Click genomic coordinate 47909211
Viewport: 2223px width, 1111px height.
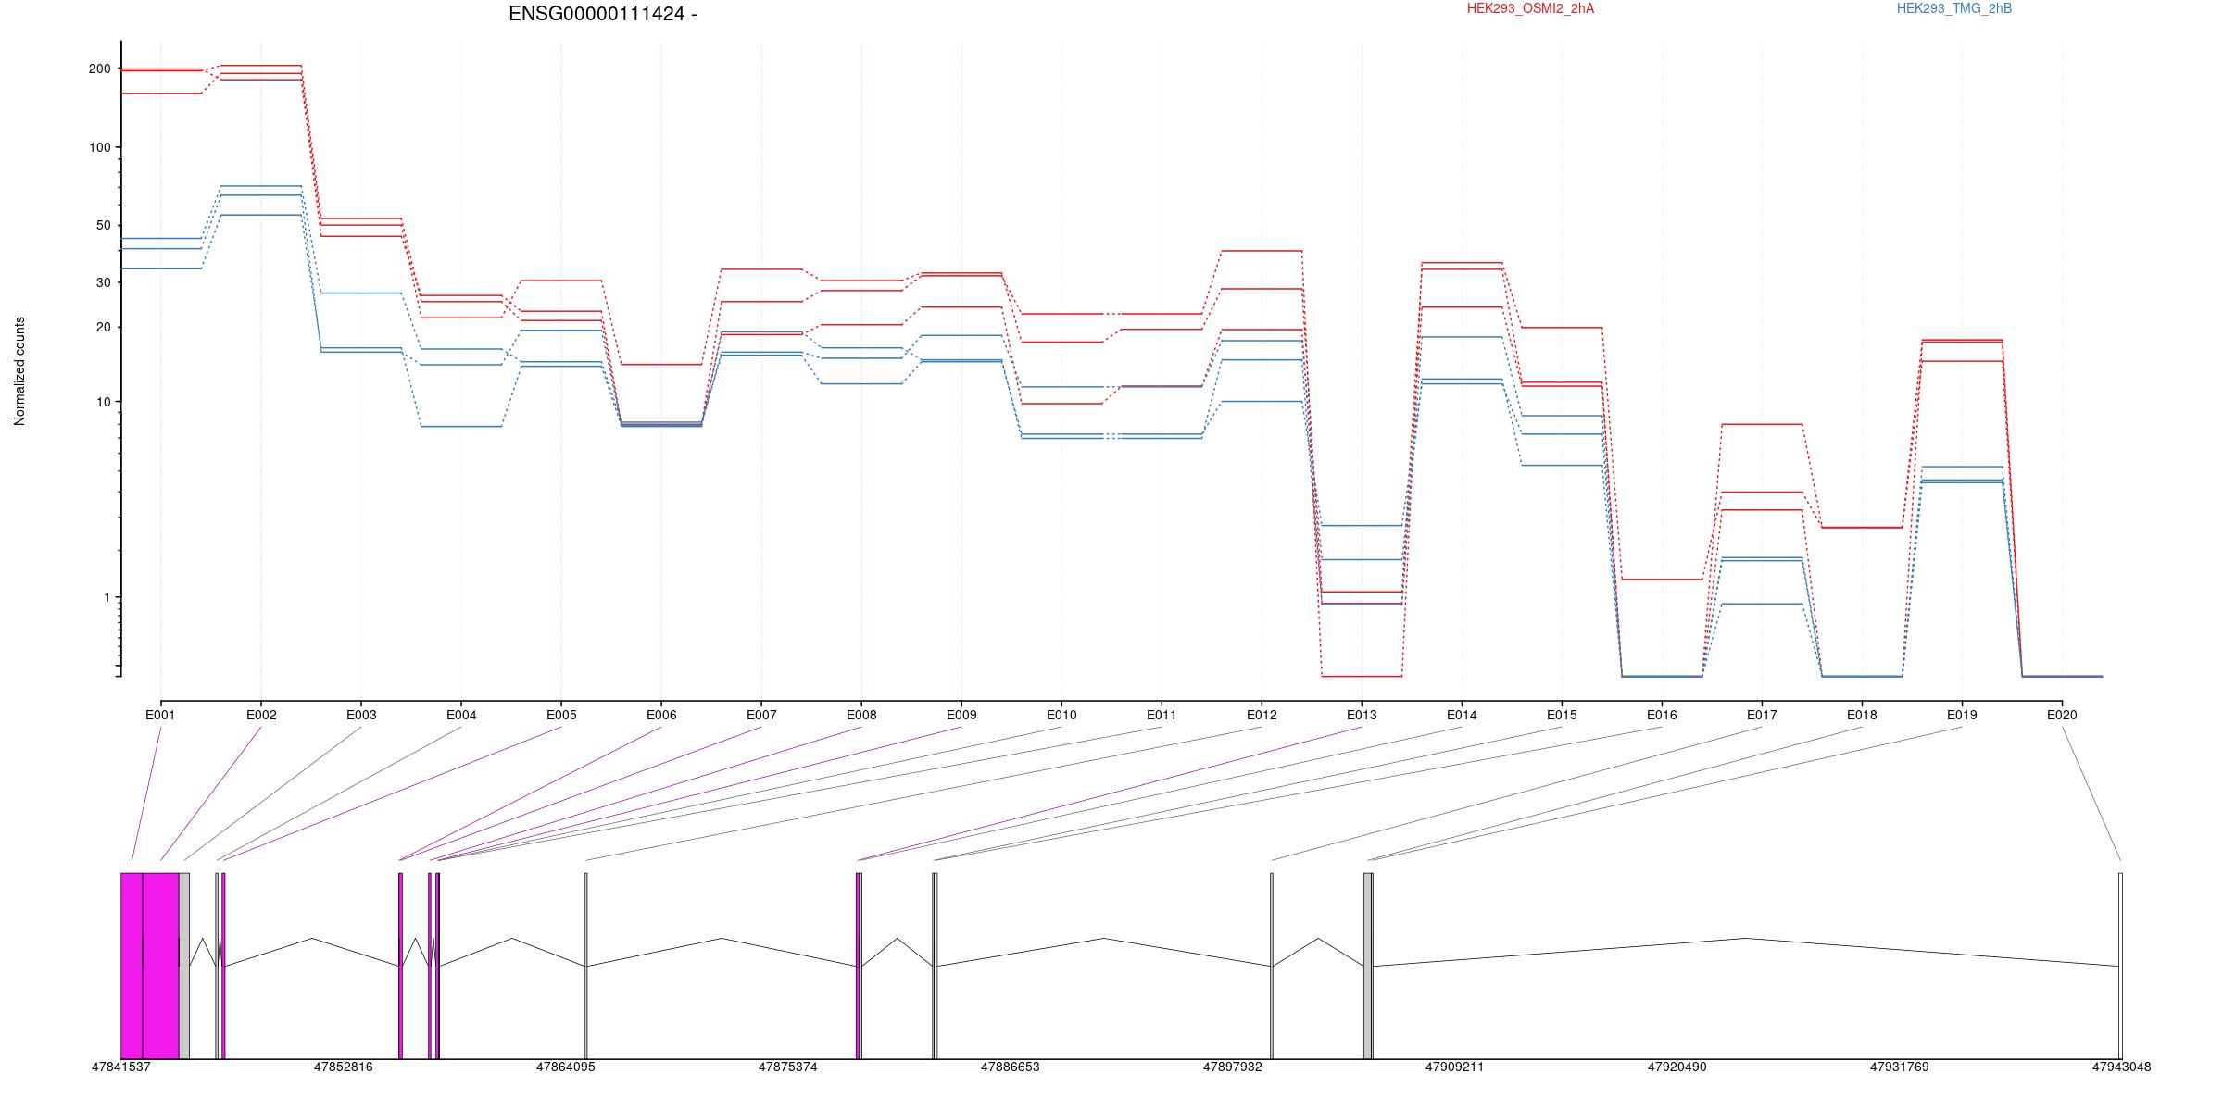(1454, 1067)
